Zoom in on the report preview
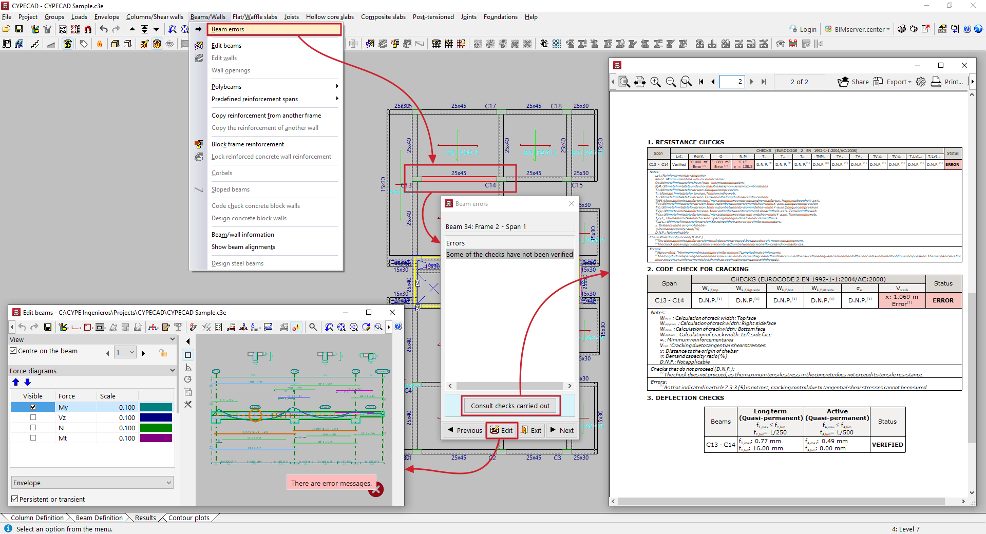This screenshot has width=986, height=534. [x=655, y=82]
